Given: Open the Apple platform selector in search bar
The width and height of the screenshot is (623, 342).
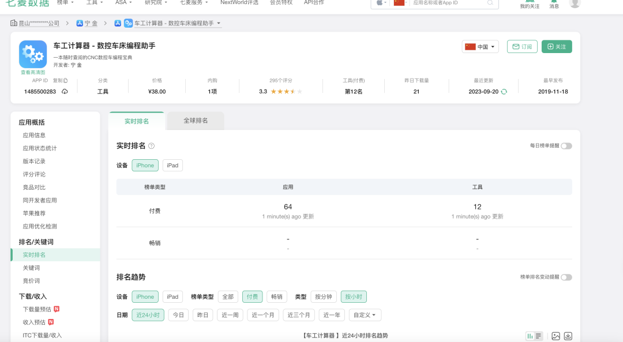Looking at the screenshot, I should (381, 3).
